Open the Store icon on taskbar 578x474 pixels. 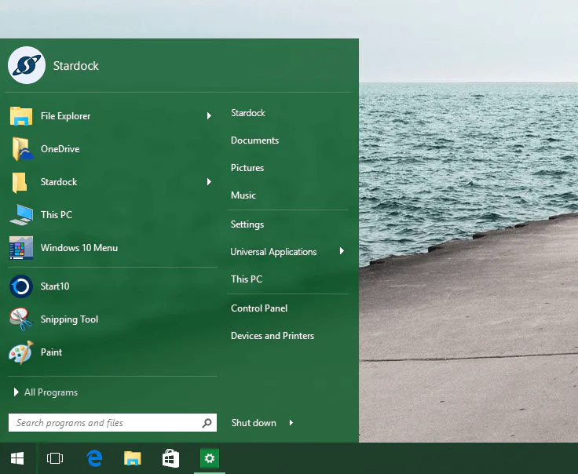click(170, 458)
